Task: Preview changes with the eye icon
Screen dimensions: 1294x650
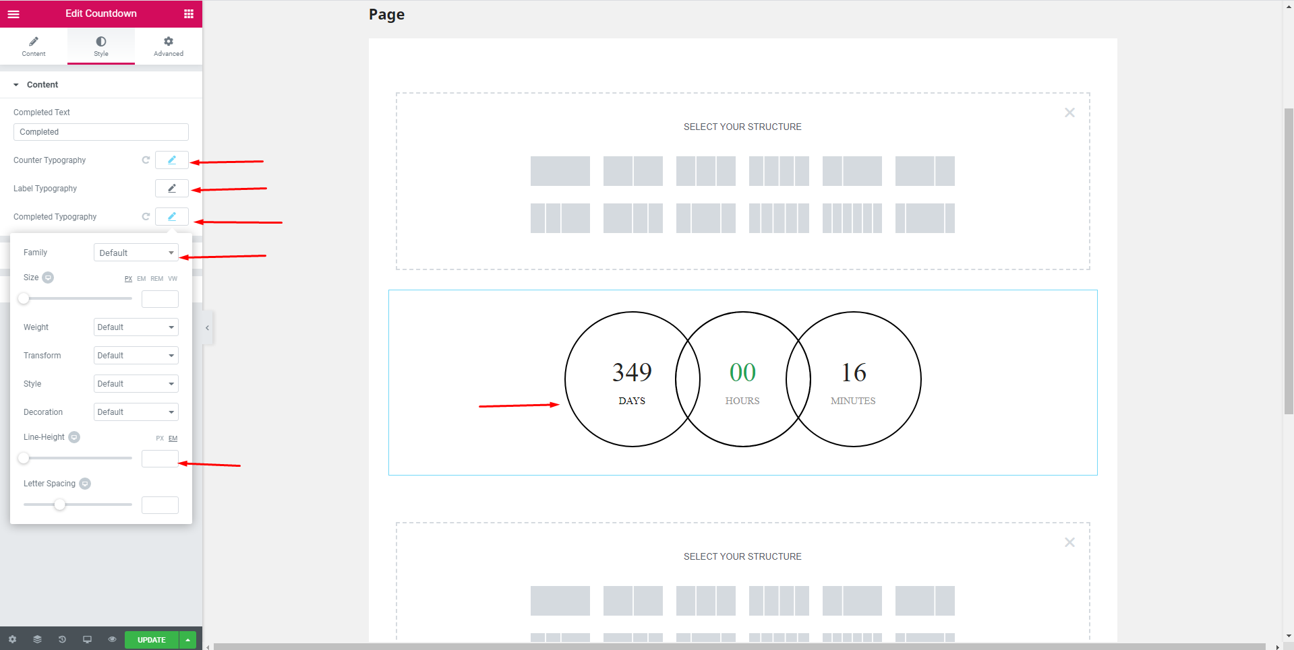Action: click(x=112, y=639)
